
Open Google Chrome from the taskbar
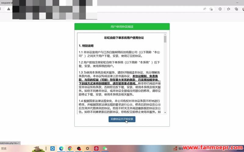click(x=70, y=149)
